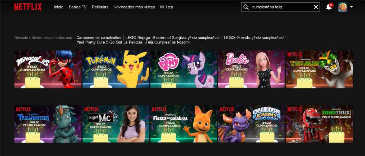
Task: Go to Inicio
Action: [x=58, y=7]
